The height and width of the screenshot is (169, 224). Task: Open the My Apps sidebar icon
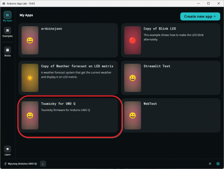7,15
